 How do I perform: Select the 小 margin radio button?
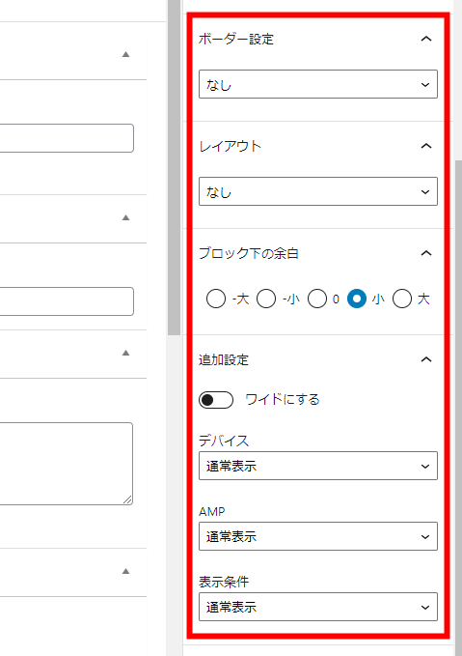click(357, 299)
